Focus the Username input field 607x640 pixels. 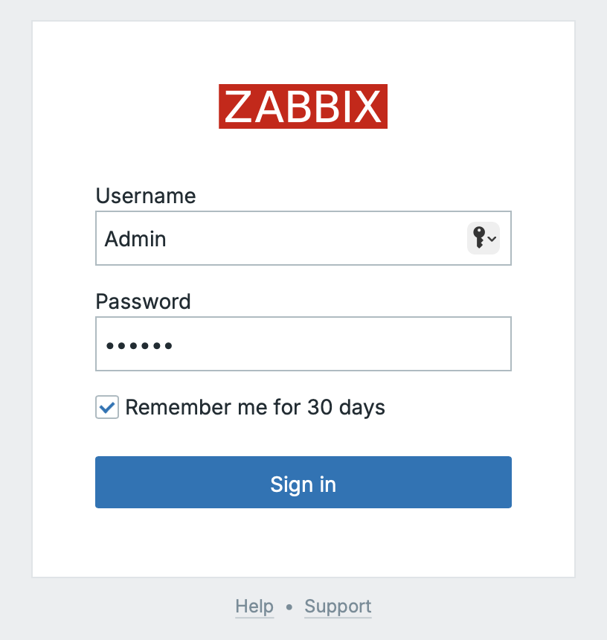(x=283, y=238)
